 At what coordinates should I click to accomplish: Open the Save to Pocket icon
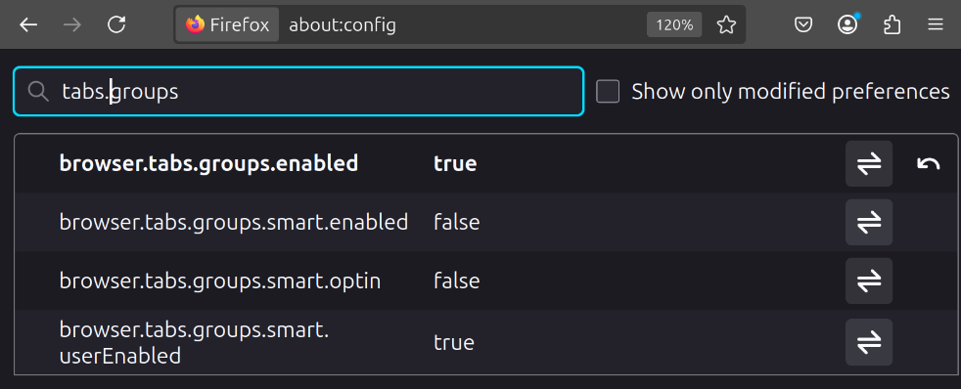click(x=803, y=25)
